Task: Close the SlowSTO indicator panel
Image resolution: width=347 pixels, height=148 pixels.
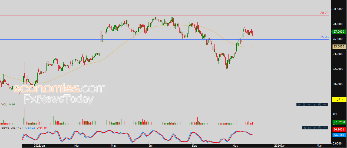Action: (x=305, y=128)
